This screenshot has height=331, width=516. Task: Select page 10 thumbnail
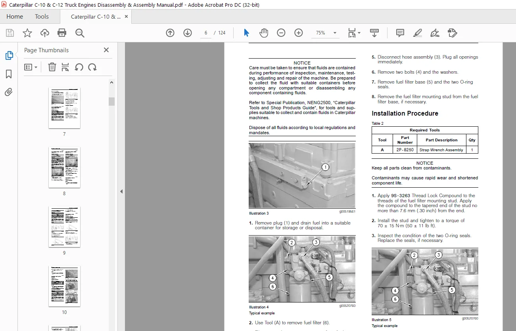[x=64, y=286]
